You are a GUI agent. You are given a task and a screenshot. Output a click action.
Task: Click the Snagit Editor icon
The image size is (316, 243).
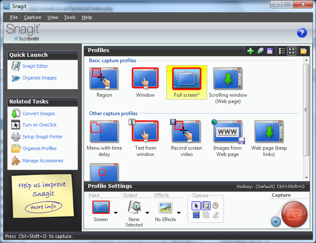tap(16, 66)
